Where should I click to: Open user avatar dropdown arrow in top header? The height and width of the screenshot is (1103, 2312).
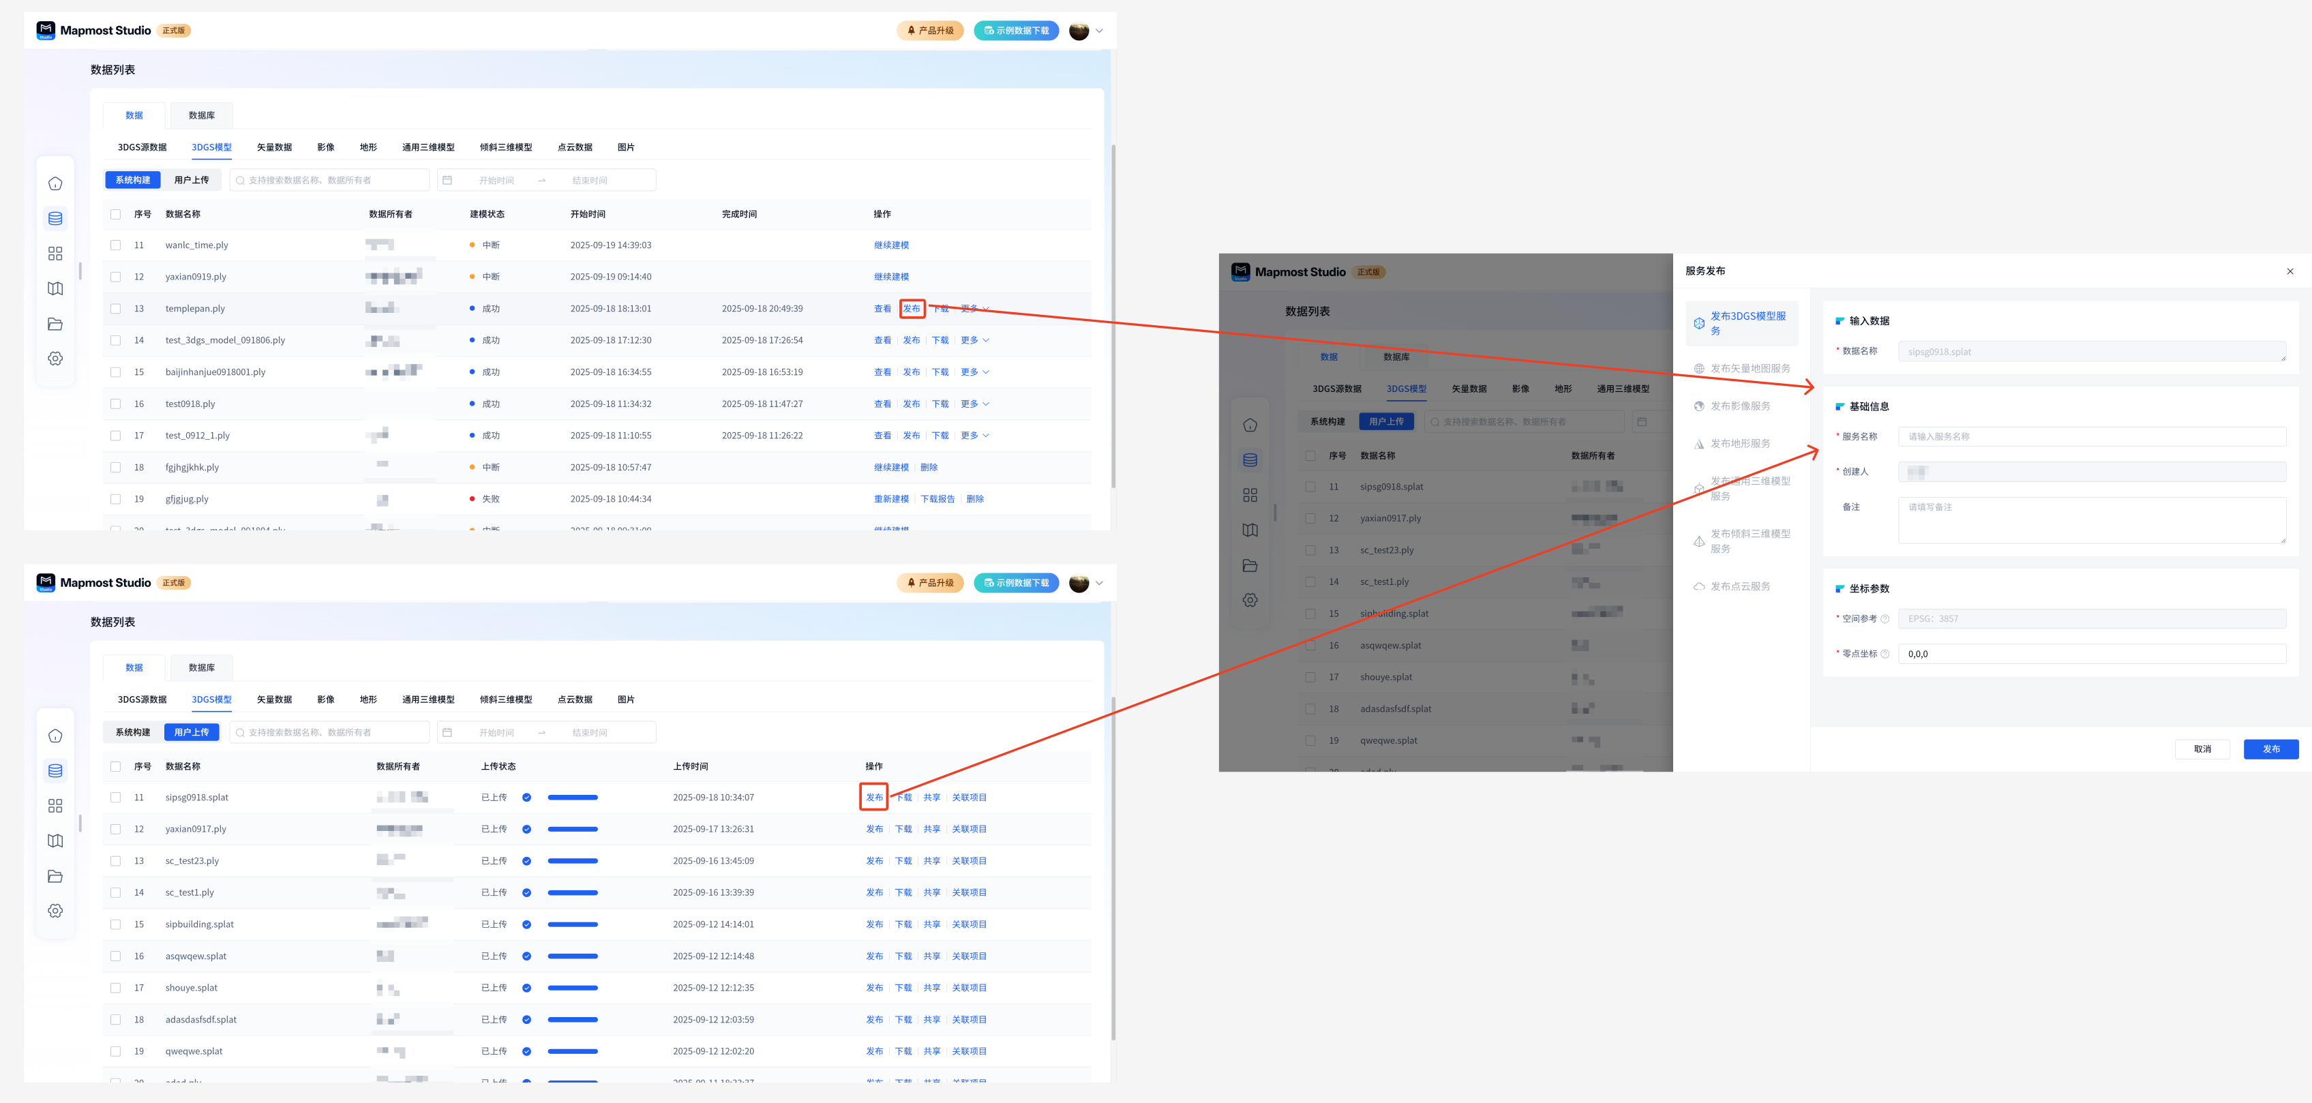(1100, 31)
